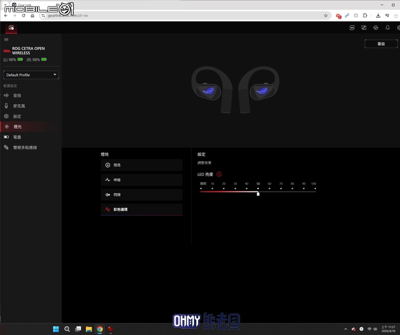The height and width of the screenshot is (335, 400).
Task: Set LED brightness to 關閉 off
Action: [x=201, y=189]
